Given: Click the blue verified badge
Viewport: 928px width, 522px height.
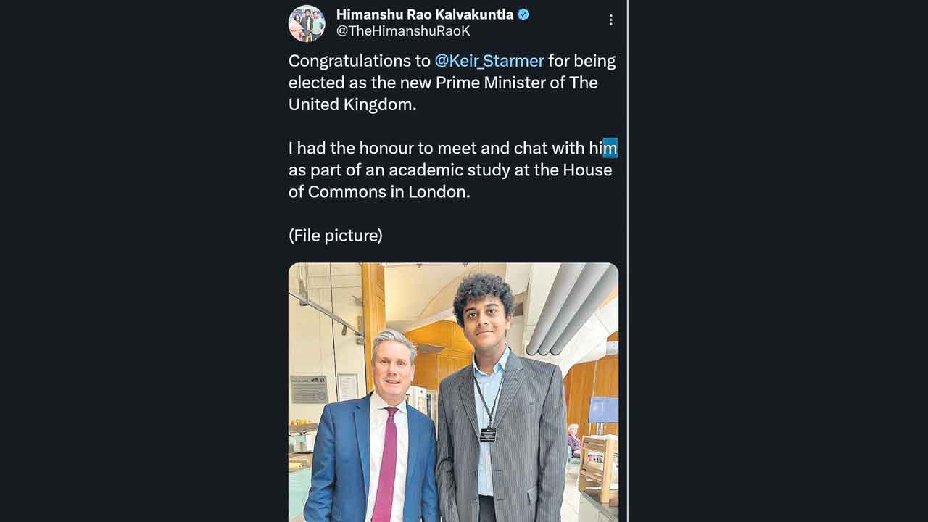Looking at the screenshot, I should pos(523,14).
